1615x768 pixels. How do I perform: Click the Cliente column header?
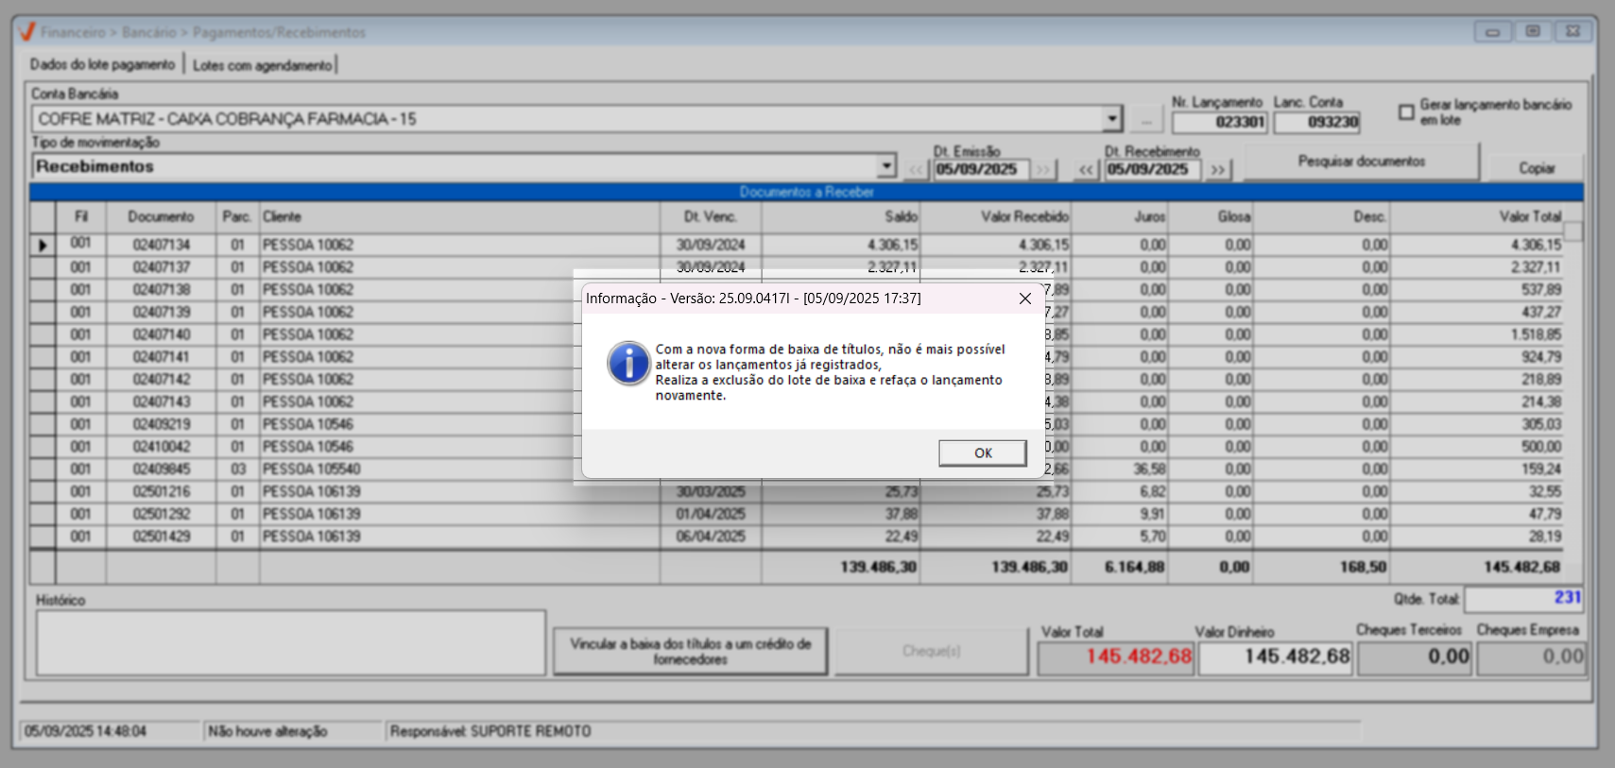(459, 217)
